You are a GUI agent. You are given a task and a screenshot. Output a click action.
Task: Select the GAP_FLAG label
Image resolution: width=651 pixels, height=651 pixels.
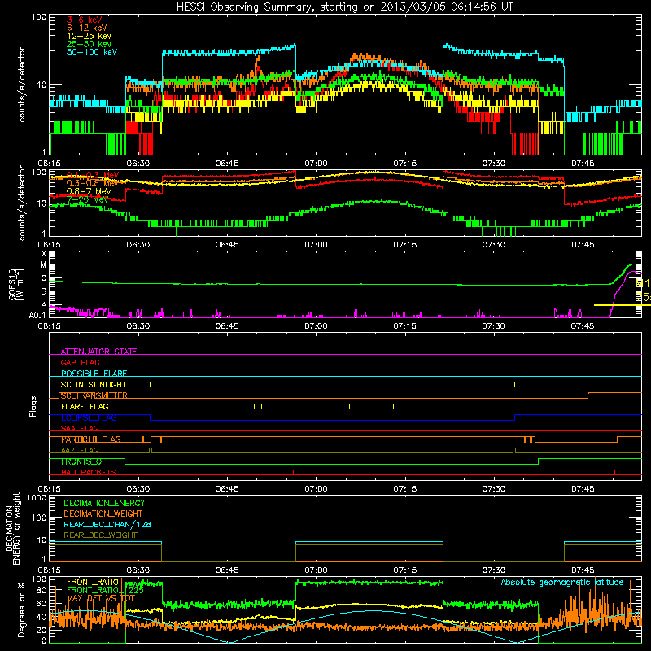pos(80,362)
